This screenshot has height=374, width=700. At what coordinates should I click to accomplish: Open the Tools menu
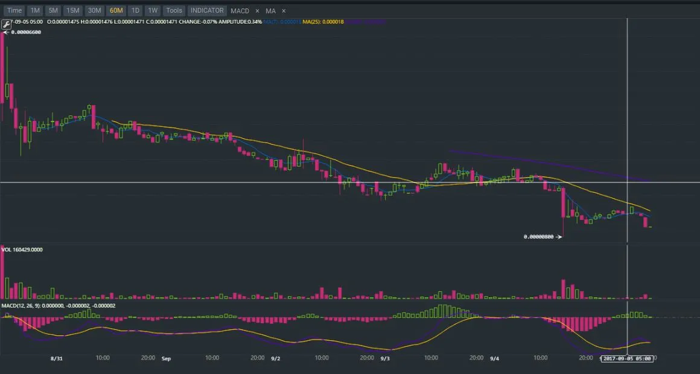(174, 10)
